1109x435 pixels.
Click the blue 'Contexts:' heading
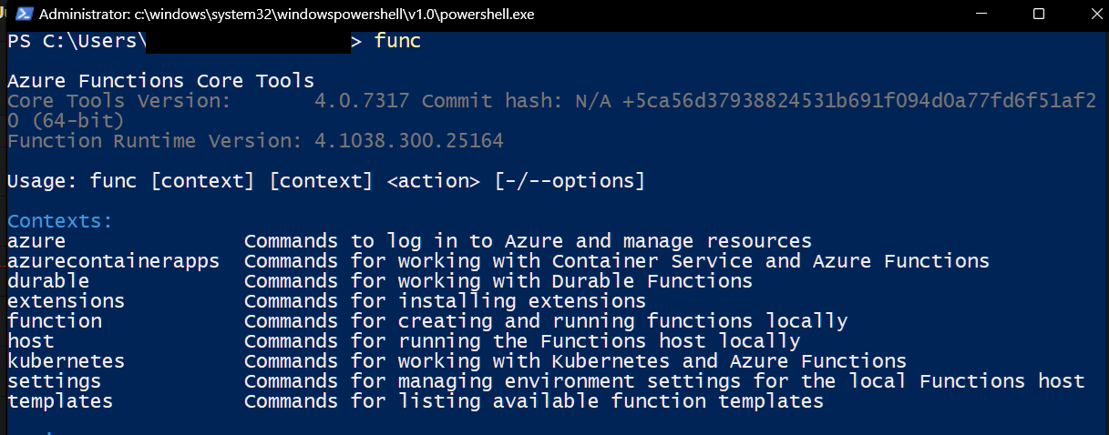(60, 221)
